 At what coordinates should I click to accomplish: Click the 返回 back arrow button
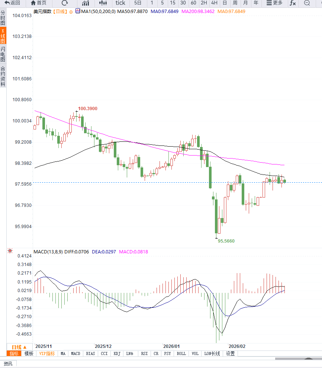coord(13,3)
